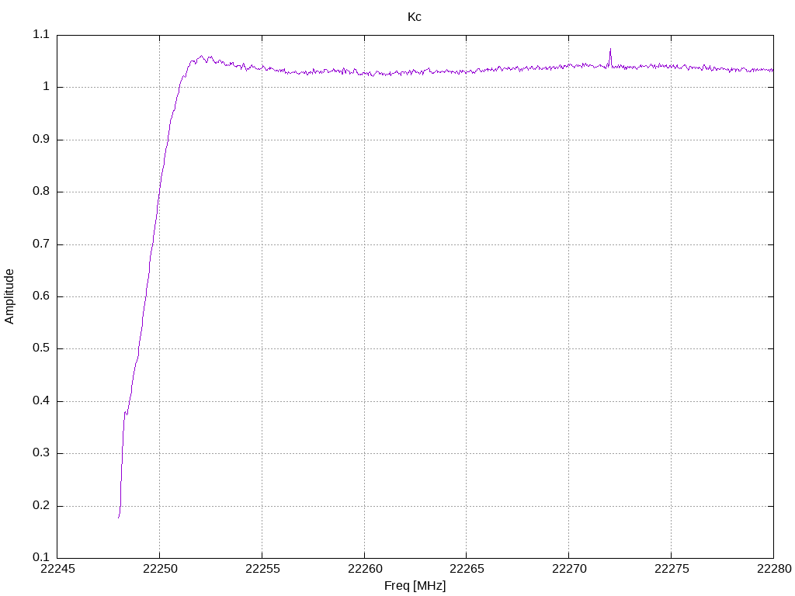Click the x-axis tick label 22245
This screenshot has width=795, height=596.
57,569
